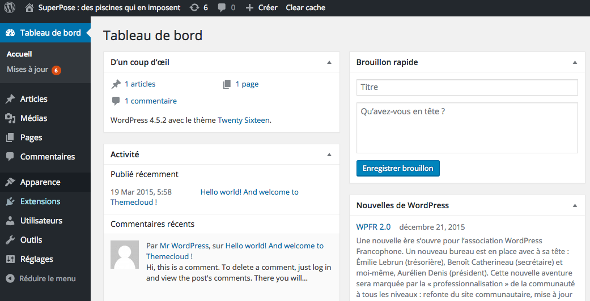Click the Qu'avez-vous en tête text area
590x301 pixels.
[x=467, y=128]
